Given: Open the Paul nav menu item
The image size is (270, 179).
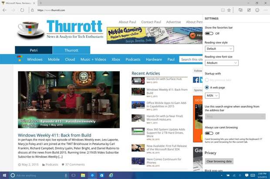Looking at the screenshot, I should coord(171,59).
